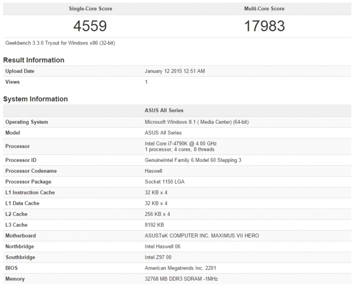The width and height of the screenshot is (356, 286).
Task: Select 1 processor, 4 cores, 8 threads
Action: click(x=179, y=149)
